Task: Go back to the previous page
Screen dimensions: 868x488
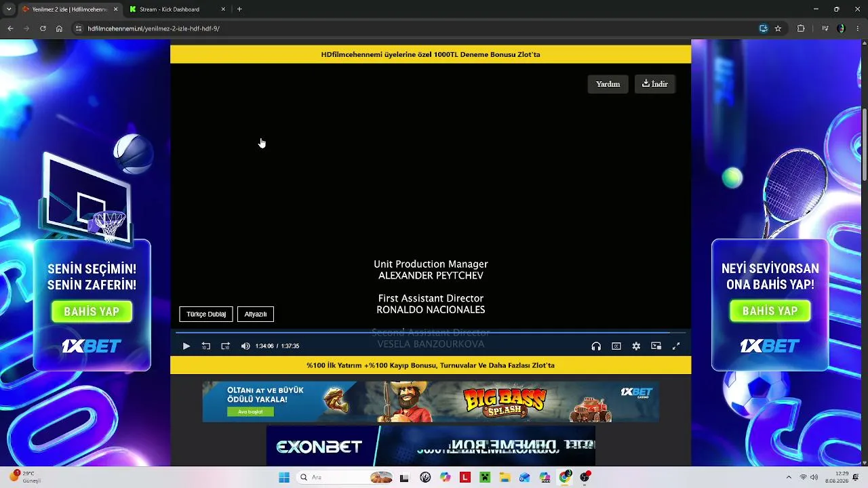Action: (x=10, y=28)
